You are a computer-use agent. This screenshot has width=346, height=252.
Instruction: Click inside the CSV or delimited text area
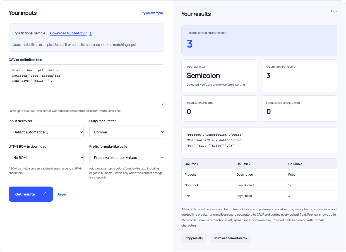click(x=86, y=85)
